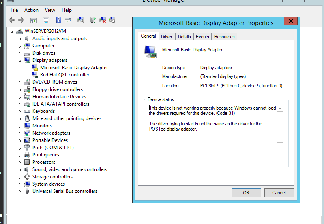Select the WinSERVER2012VM label in the tree
Image resolution: width=324 pixels, height=224 pixels.
[45, 31]
